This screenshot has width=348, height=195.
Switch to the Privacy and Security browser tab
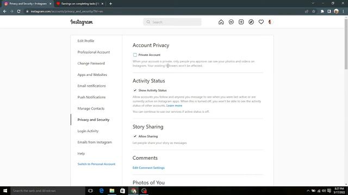28,4
